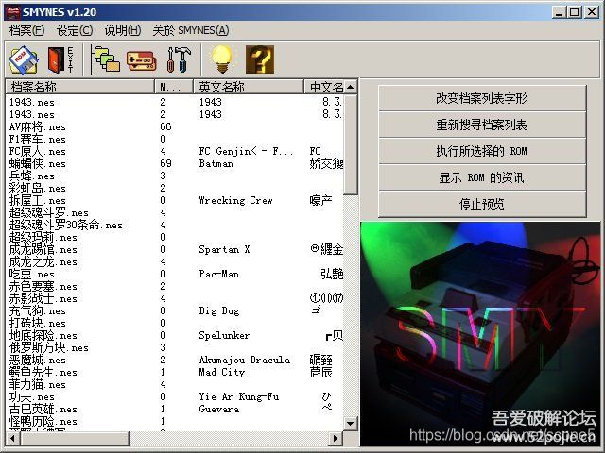Click the red EXIT door icon
The width and height of the screenshot is (605, 453).
[60, 59]
